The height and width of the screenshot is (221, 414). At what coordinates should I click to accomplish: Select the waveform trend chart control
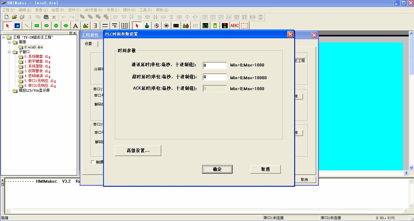(205, 26)
